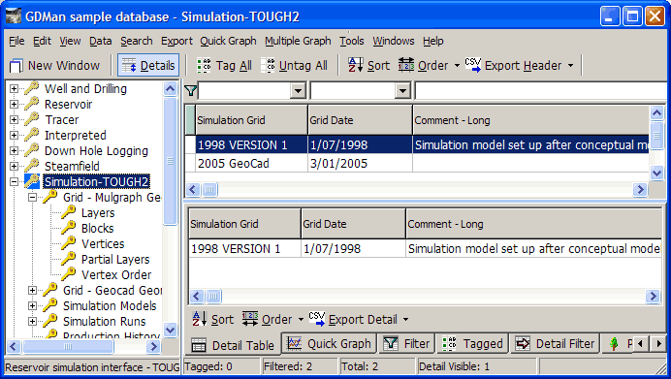Click the Export Detail CSV icon

[317, 320]
